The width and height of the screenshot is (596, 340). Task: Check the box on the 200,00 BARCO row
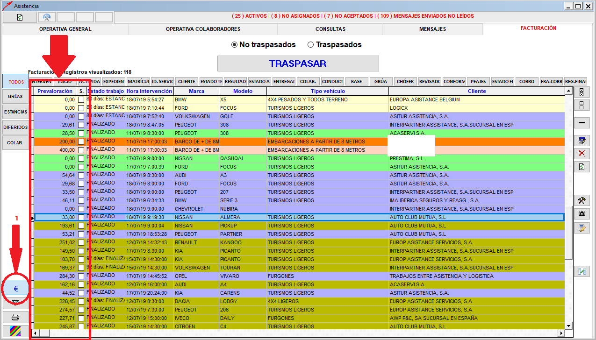pos(81,142)
